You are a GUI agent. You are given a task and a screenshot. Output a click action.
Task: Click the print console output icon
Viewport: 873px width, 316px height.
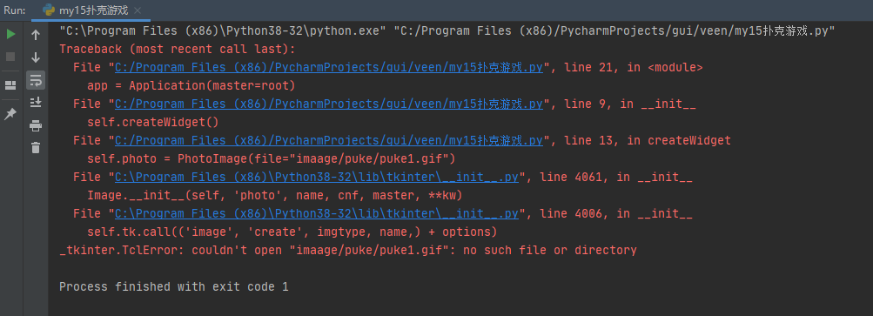36,125
